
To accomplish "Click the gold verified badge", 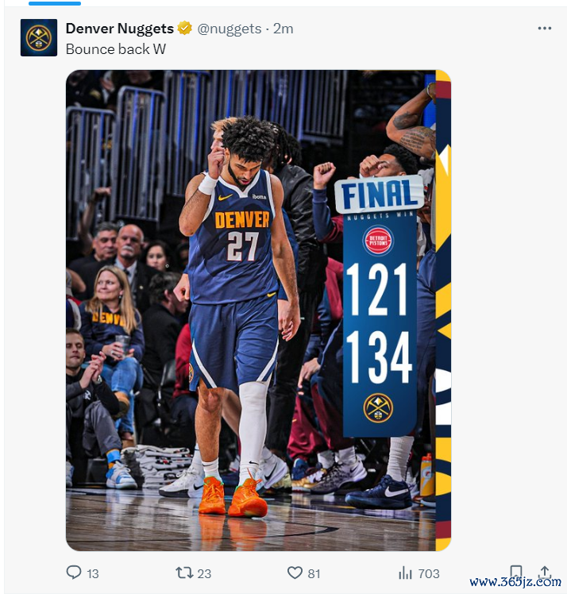I will click(185, 29).
